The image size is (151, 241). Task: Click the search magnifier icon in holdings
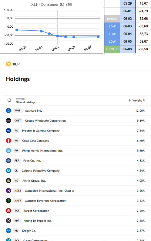coord(9,100)
